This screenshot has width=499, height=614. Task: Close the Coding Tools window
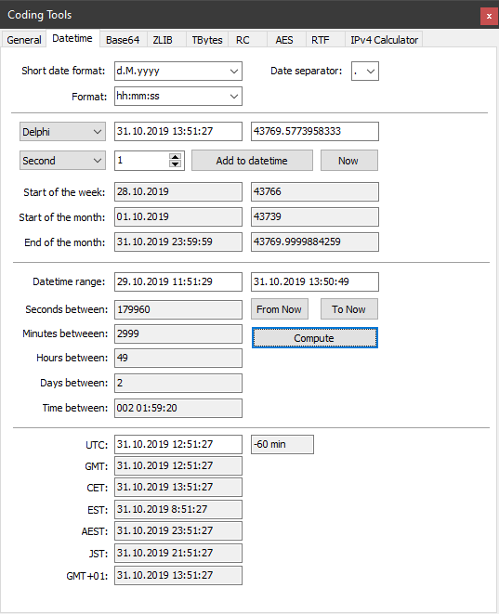tap(489, 16)
